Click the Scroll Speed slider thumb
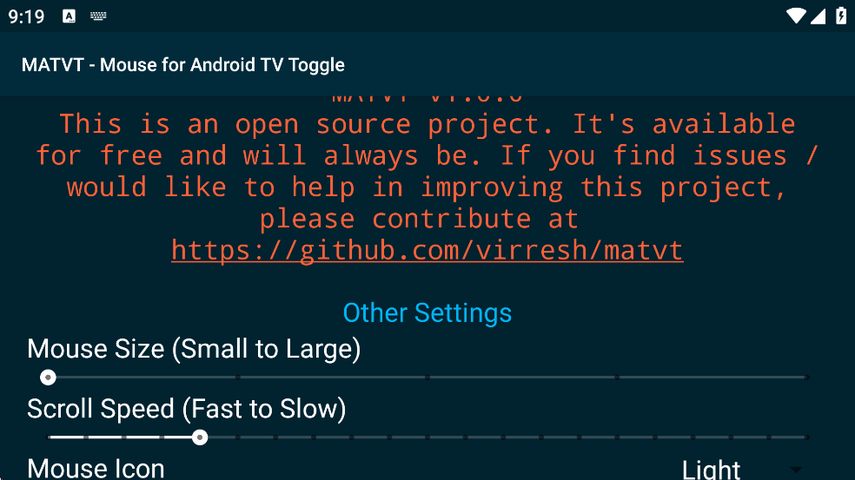 (200, 437)
